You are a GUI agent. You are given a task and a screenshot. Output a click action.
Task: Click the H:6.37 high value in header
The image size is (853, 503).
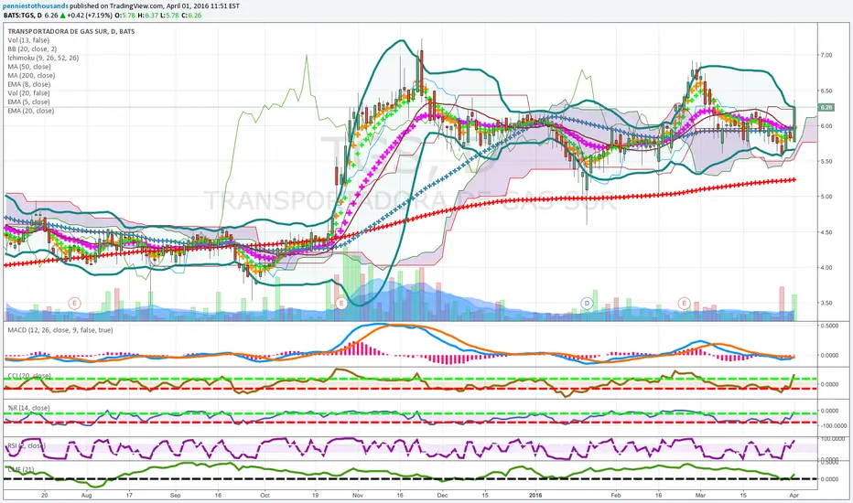tap(147, 16)
